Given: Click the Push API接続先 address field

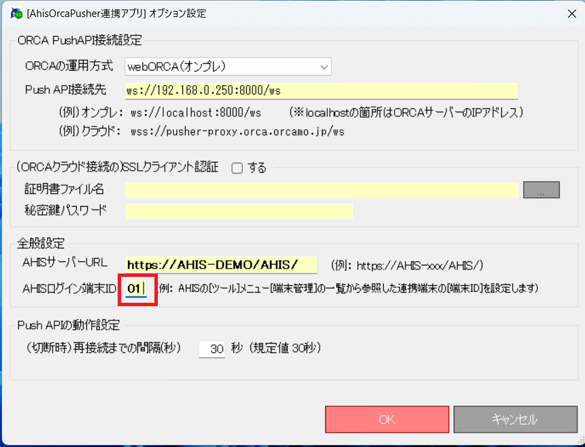Looking at the screenshot, I should pyautogui.click(x=321, y=90).
